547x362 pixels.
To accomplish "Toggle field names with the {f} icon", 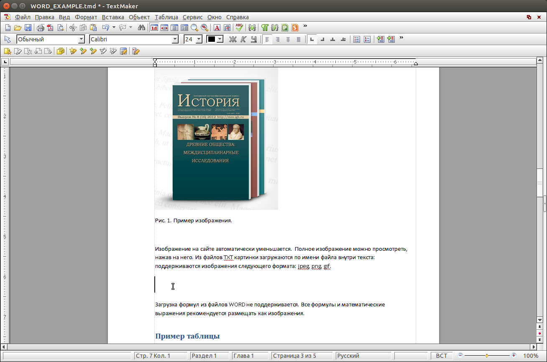I will (x=275, y=28).
